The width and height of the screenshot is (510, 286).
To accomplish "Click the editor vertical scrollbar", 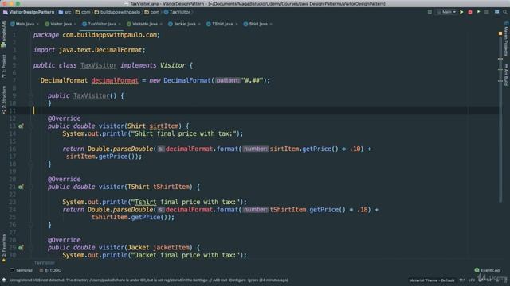I will [x=500, y=120].
